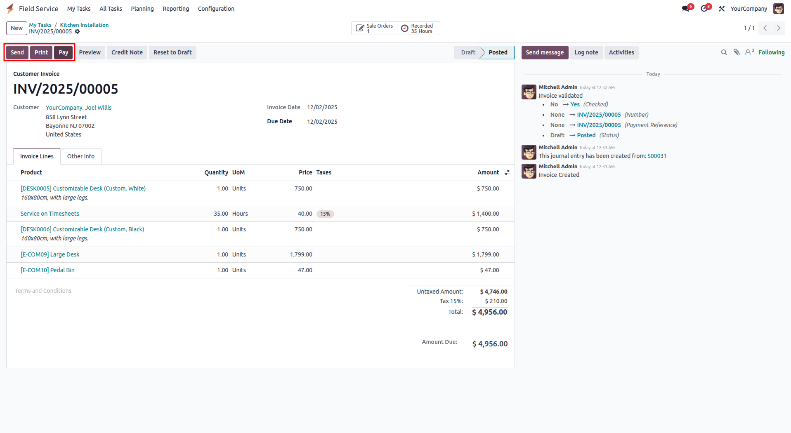Show the followers list via person icon

(x=748, y=52)
